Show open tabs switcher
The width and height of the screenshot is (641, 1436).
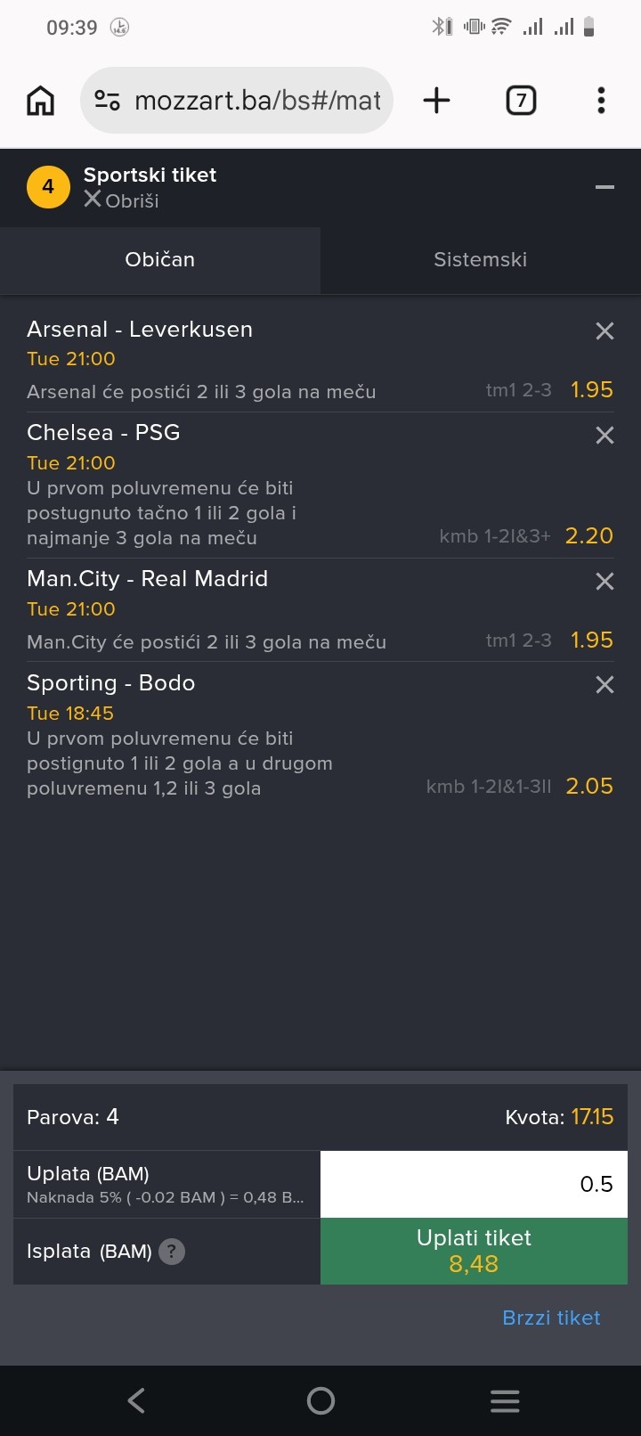521,101
